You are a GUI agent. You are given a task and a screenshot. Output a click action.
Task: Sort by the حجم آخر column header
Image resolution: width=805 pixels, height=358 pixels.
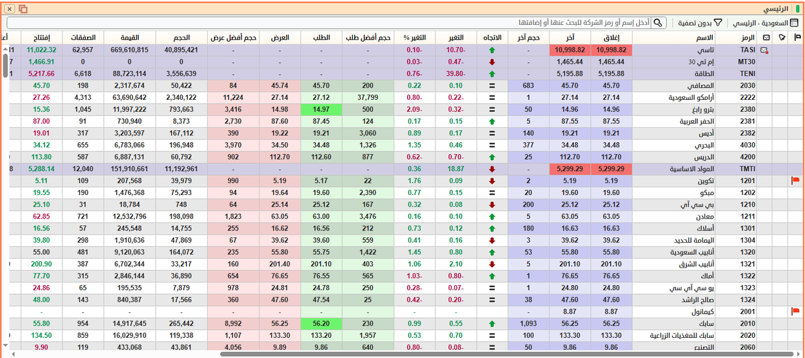[x=528, y=38]
